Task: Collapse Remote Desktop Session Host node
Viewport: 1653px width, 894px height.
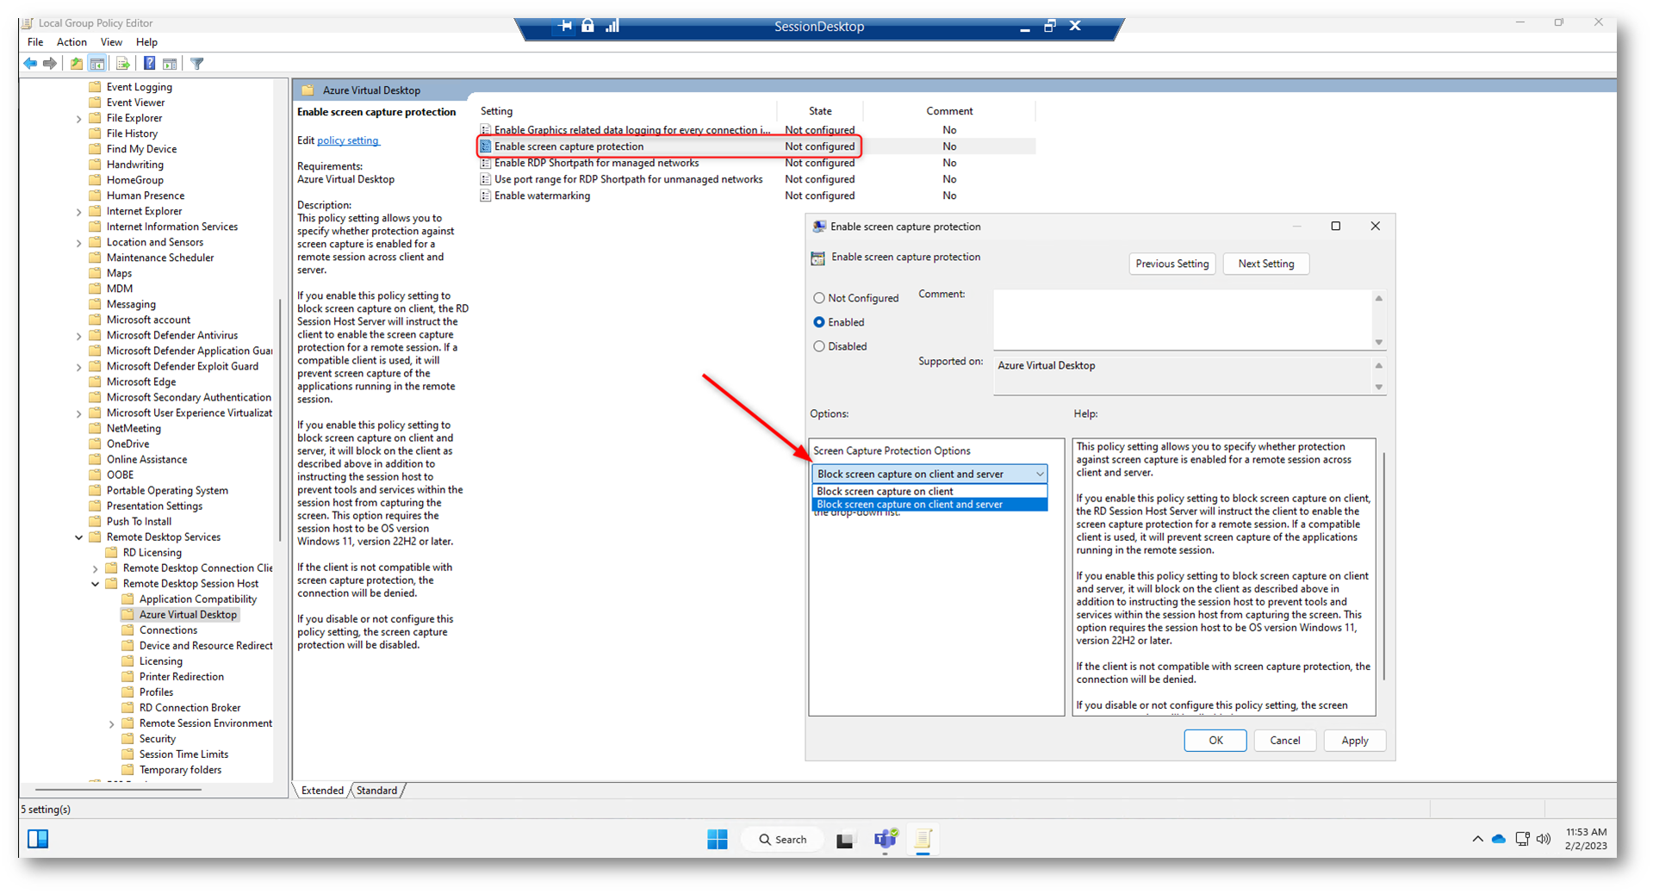Action: point(96,584)
